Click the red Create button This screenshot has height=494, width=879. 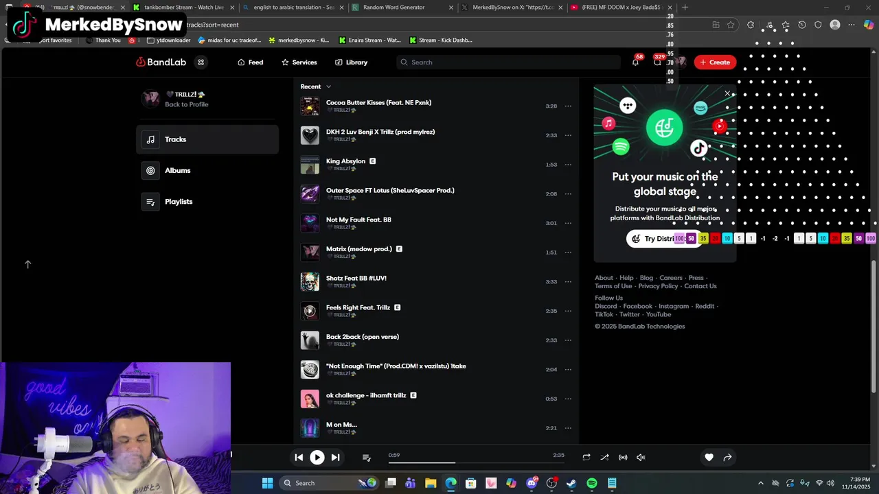pyautogui.click(x=716, y=62)
